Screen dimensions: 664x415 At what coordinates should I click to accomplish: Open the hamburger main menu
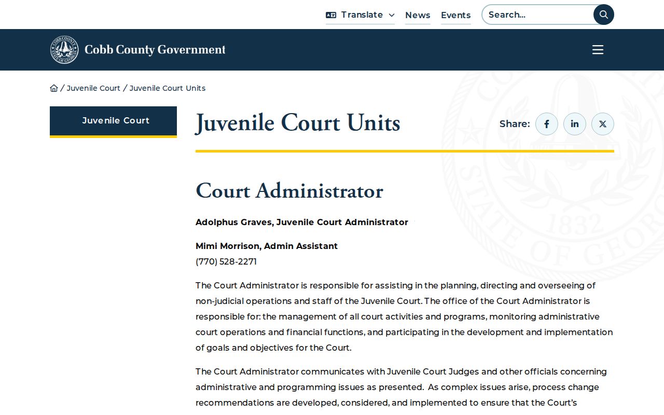(x=598, y=50)
